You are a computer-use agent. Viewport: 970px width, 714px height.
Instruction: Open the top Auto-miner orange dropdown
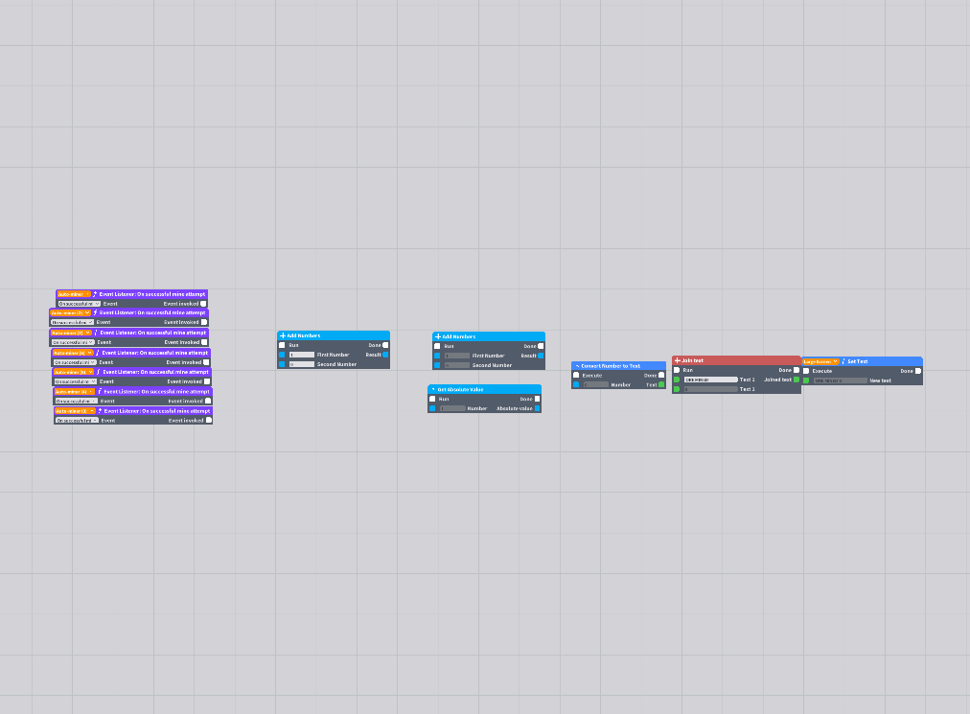[74, 294]
